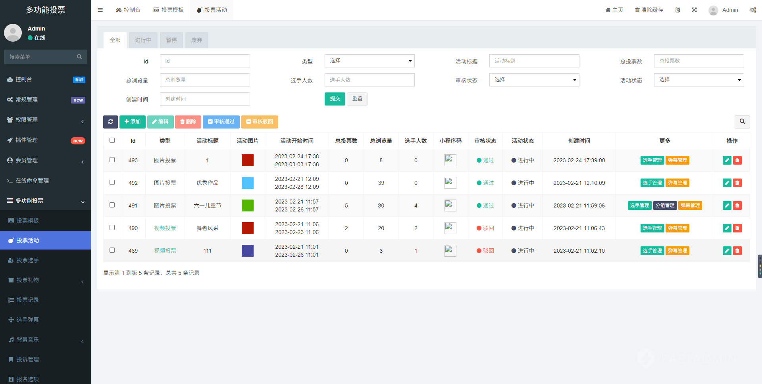Click the sidebar menu search icon
This screenshot has height=384, width=762.
[x=79, y=57]
